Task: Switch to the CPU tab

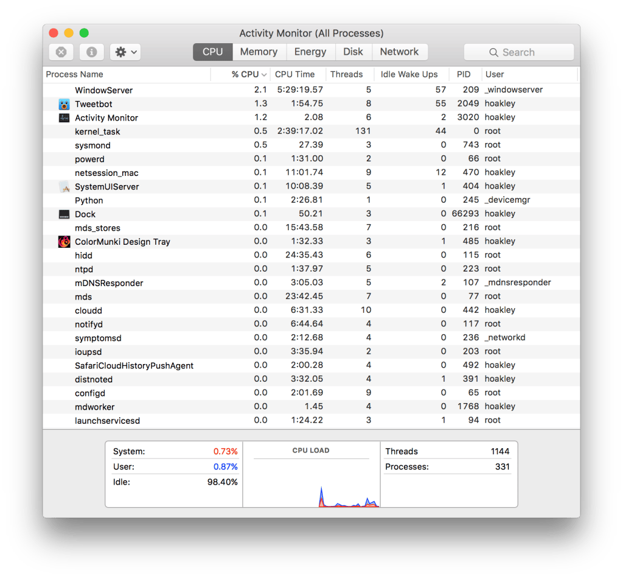Action: tap(212, 52)
